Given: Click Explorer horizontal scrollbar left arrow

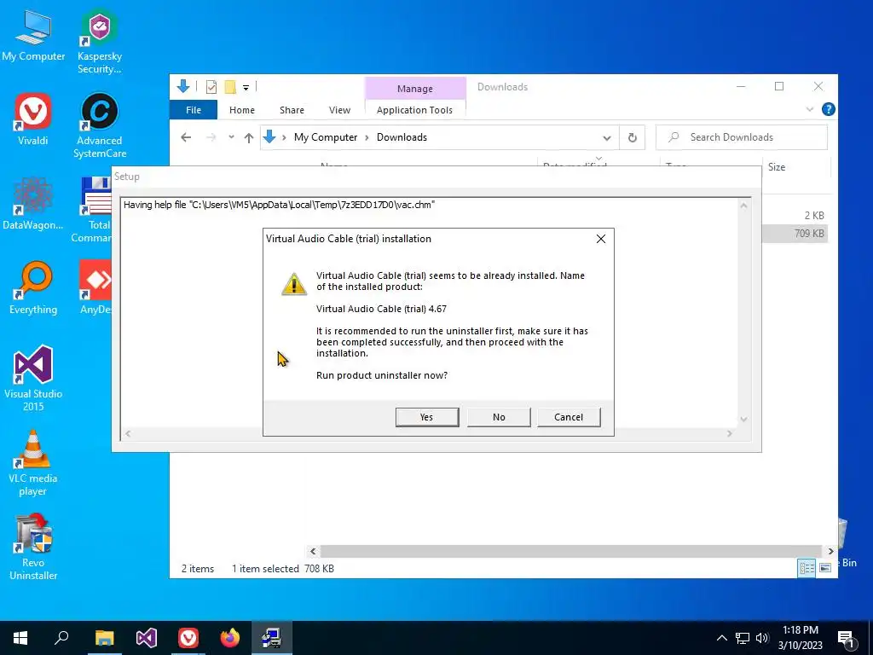Looking at the screenshot, I should point(313,551).
